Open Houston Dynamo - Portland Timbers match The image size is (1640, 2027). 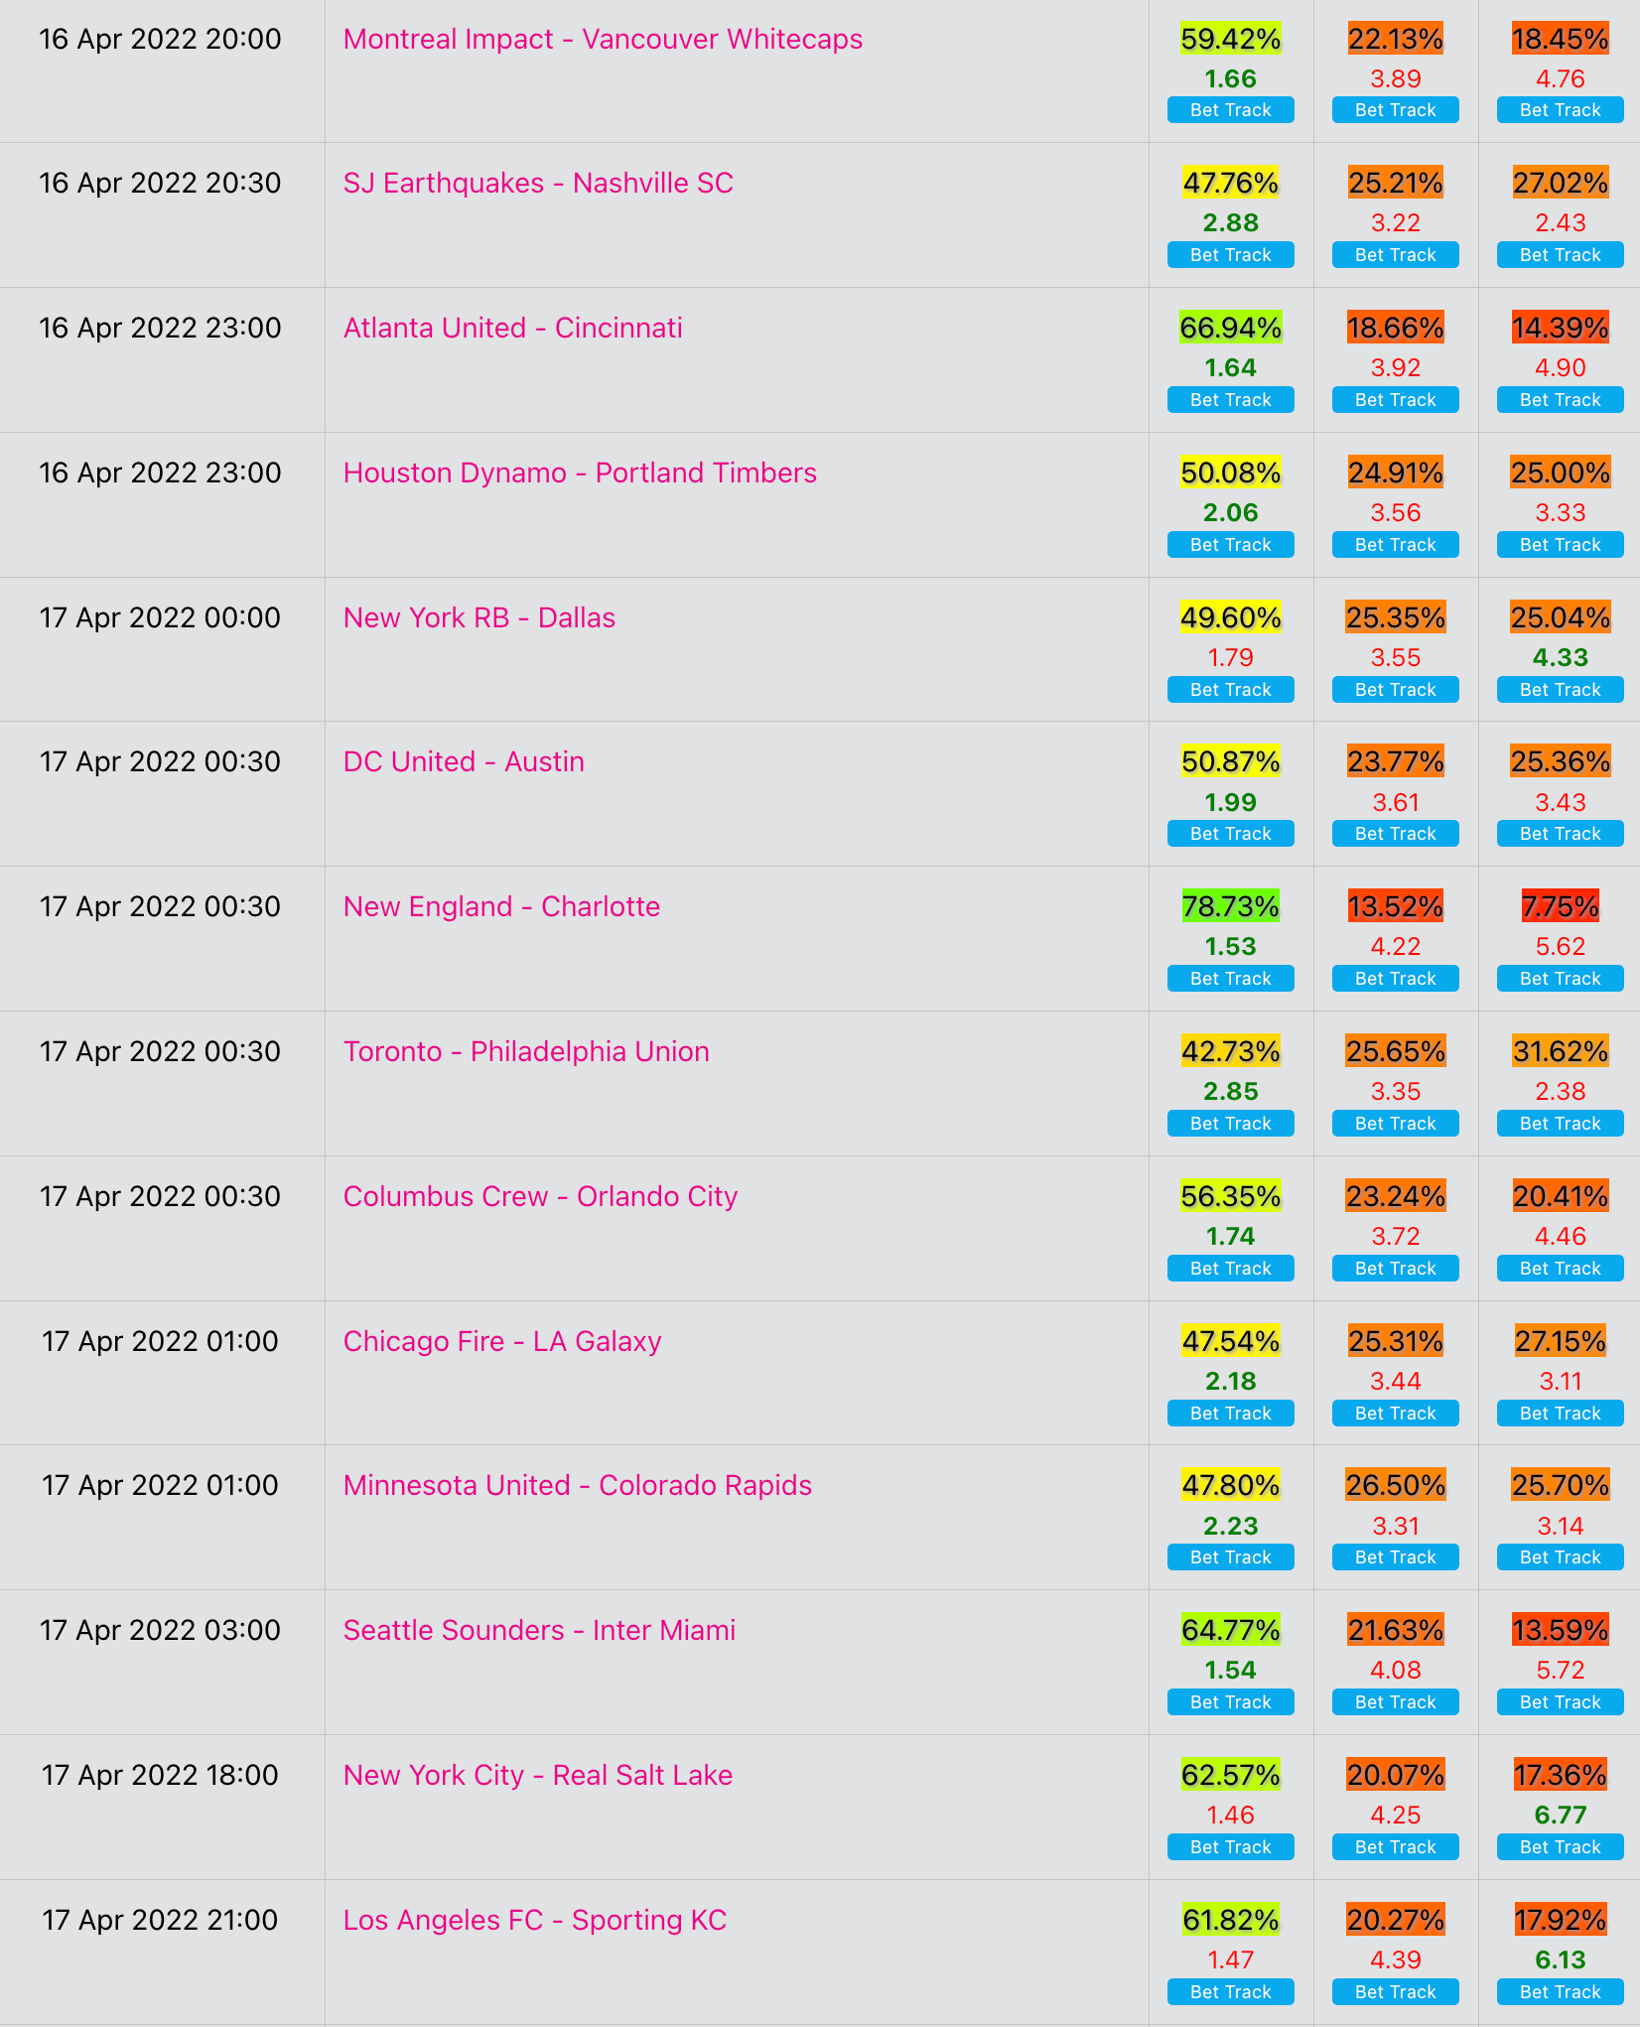pos(580,473)
